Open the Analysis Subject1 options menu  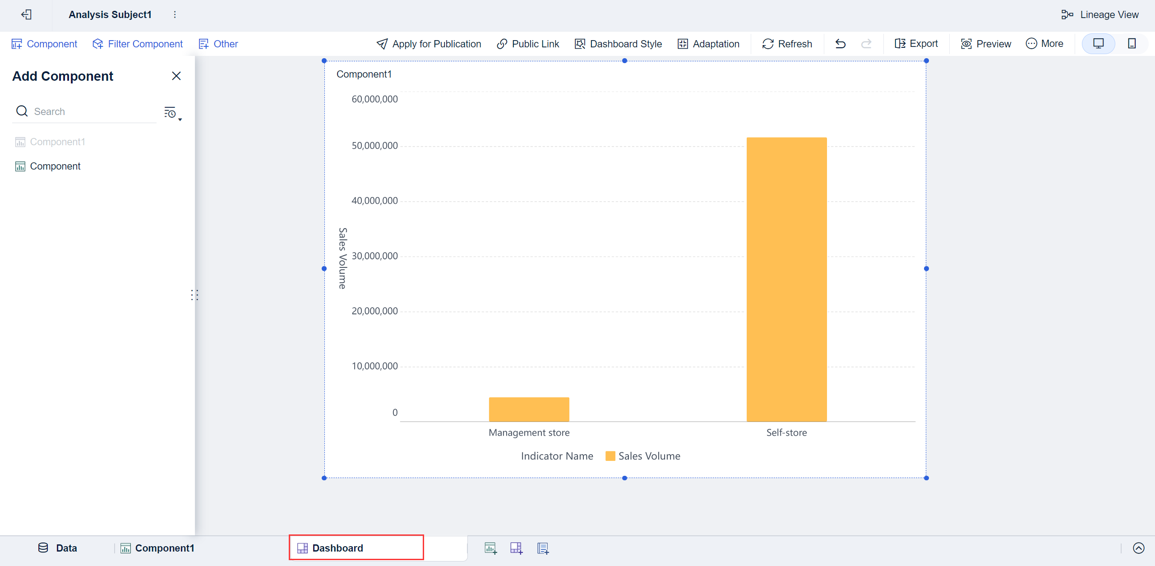click(x=175, y=14)
